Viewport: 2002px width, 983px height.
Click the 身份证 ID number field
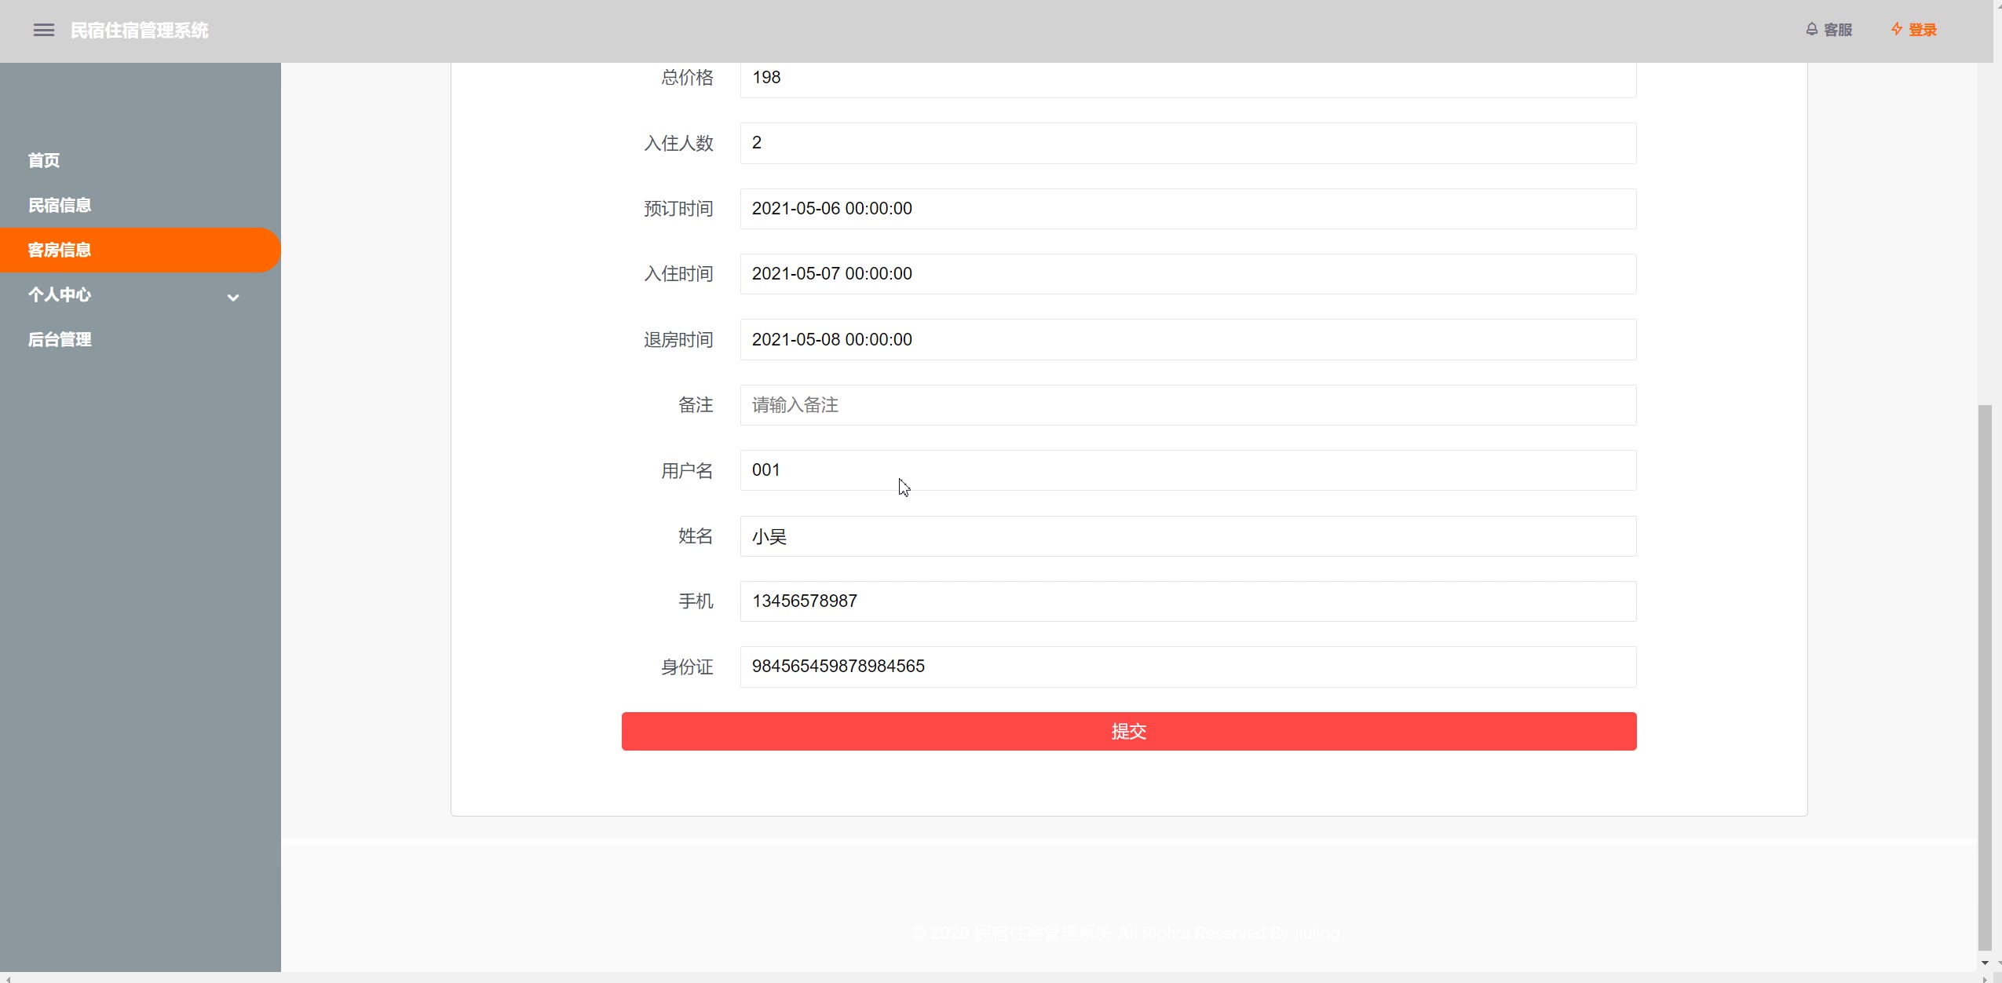pyautogui.click(x=1187, y=667)
